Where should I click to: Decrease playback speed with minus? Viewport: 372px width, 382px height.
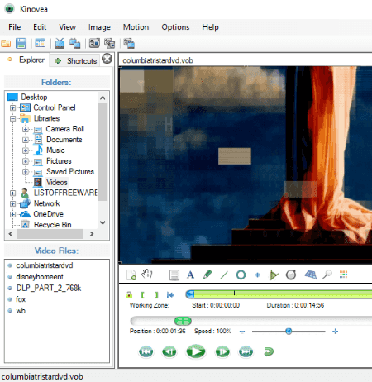point(242,332)
